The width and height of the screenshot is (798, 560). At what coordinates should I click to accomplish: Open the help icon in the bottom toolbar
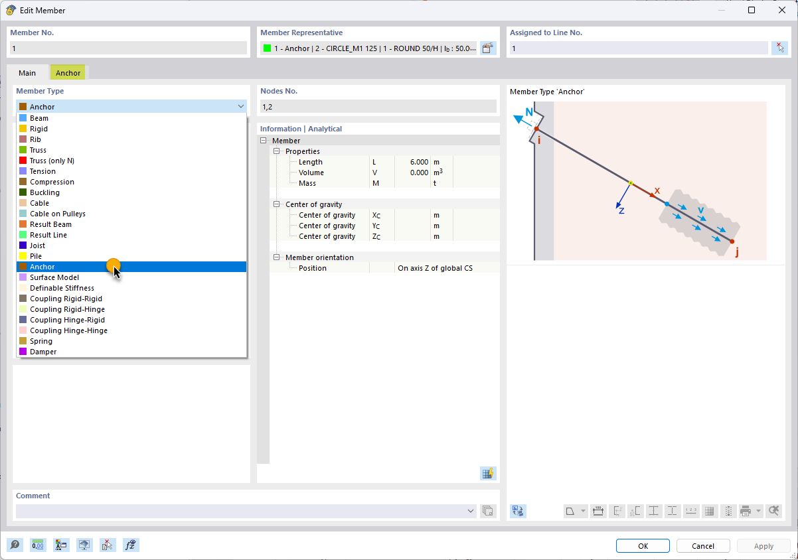pos(15,545)
